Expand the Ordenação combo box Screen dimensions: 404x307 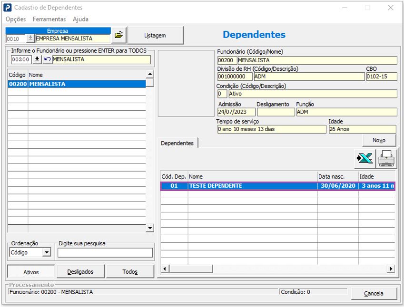(47, 252)
